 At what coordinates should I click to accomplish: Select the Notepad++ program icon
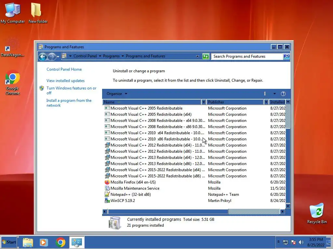pyautogui.click(x=107, y=195)
